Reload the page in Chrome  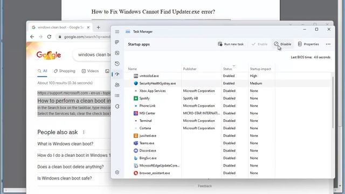pos(49,37)
